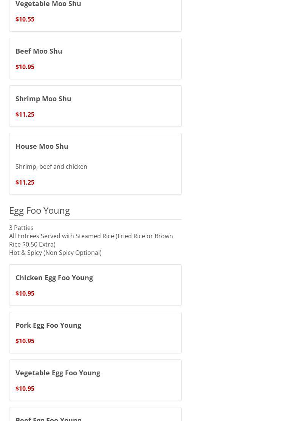Choose the Shrimp Moo Shu dish

(43, 99)
